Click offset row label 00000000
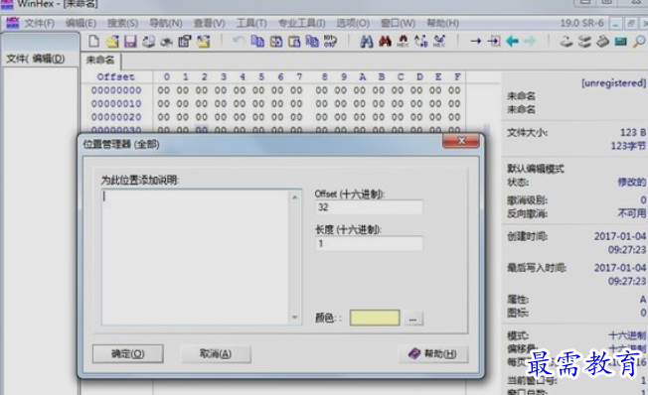Image resolution: width=648 pixels, height=395 pixels. point(116,90)
